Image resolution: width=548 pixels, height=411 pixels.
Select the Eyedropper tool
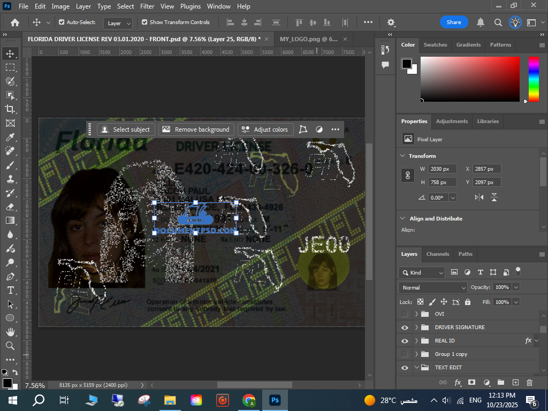(x=10, y=137)
